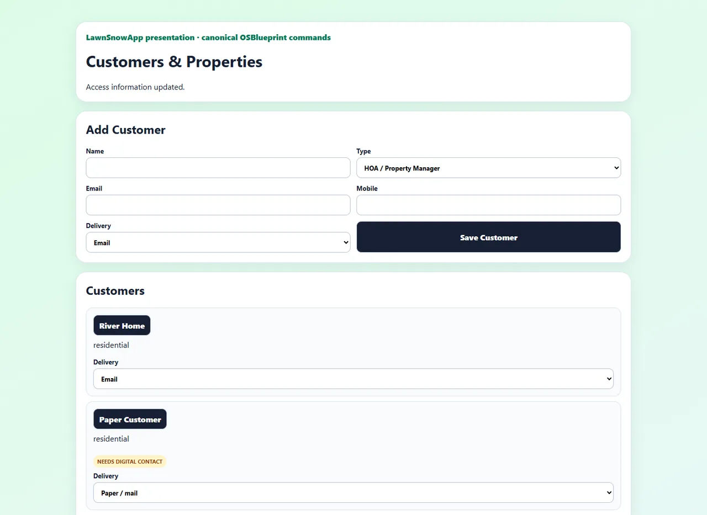Open the Type dropdown in Add Customer
Screen dimensions: 707x515
(x=489, y=168)
